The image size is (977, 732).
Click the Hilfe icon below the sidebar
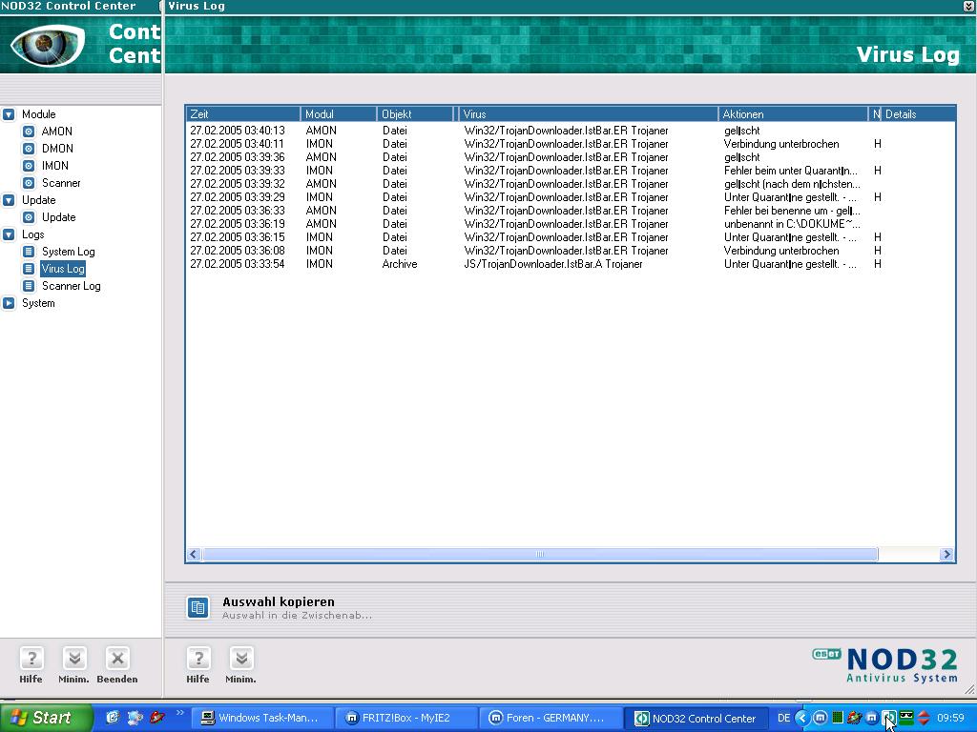pyautogui.click(x=31, y=658)
